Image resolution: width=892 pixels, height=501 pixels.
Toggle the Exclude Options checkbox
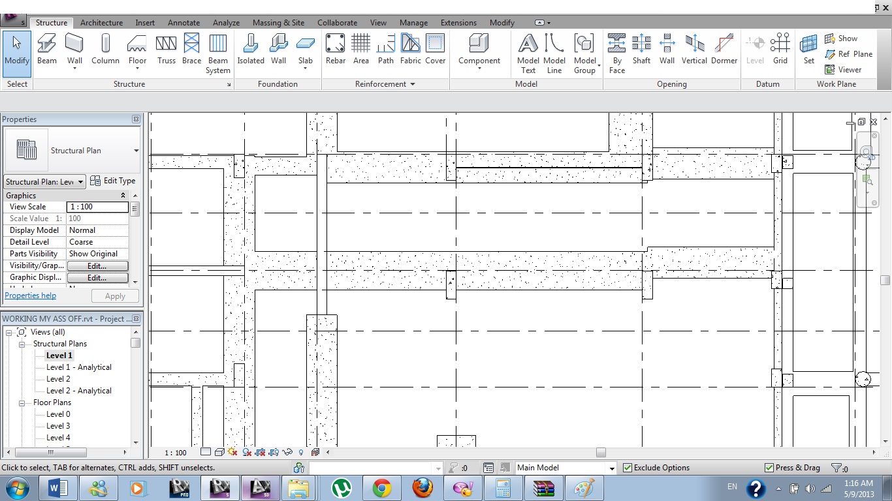628,468
